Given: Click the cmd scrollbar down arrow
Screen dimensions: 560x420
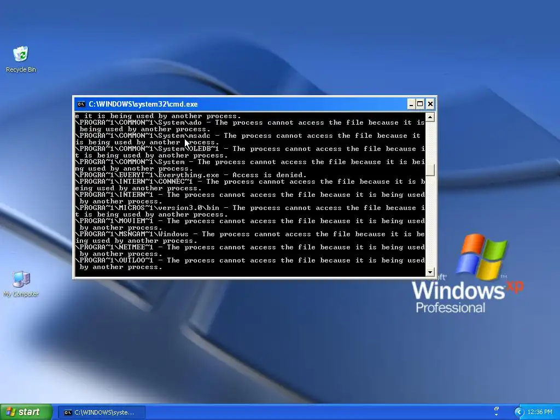Looking at the screenshot, I should click(x=430, y=272).
